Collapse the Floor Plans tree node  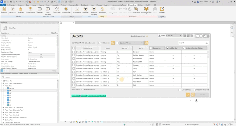point(3,86)
